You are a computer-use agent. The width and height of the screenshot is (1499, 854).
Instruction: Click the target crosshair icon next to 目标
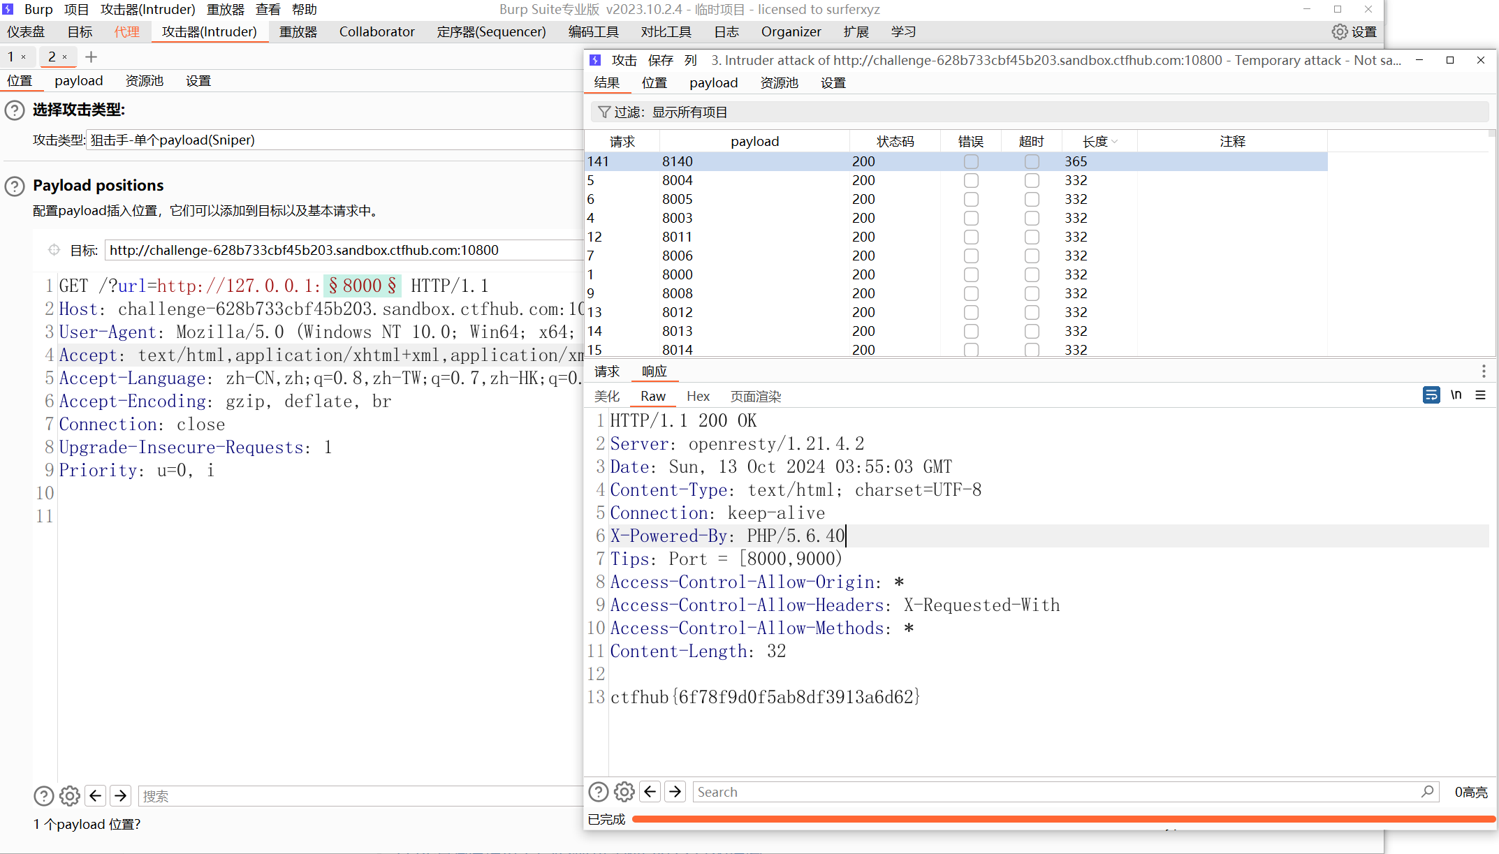[x=54, y=250]
